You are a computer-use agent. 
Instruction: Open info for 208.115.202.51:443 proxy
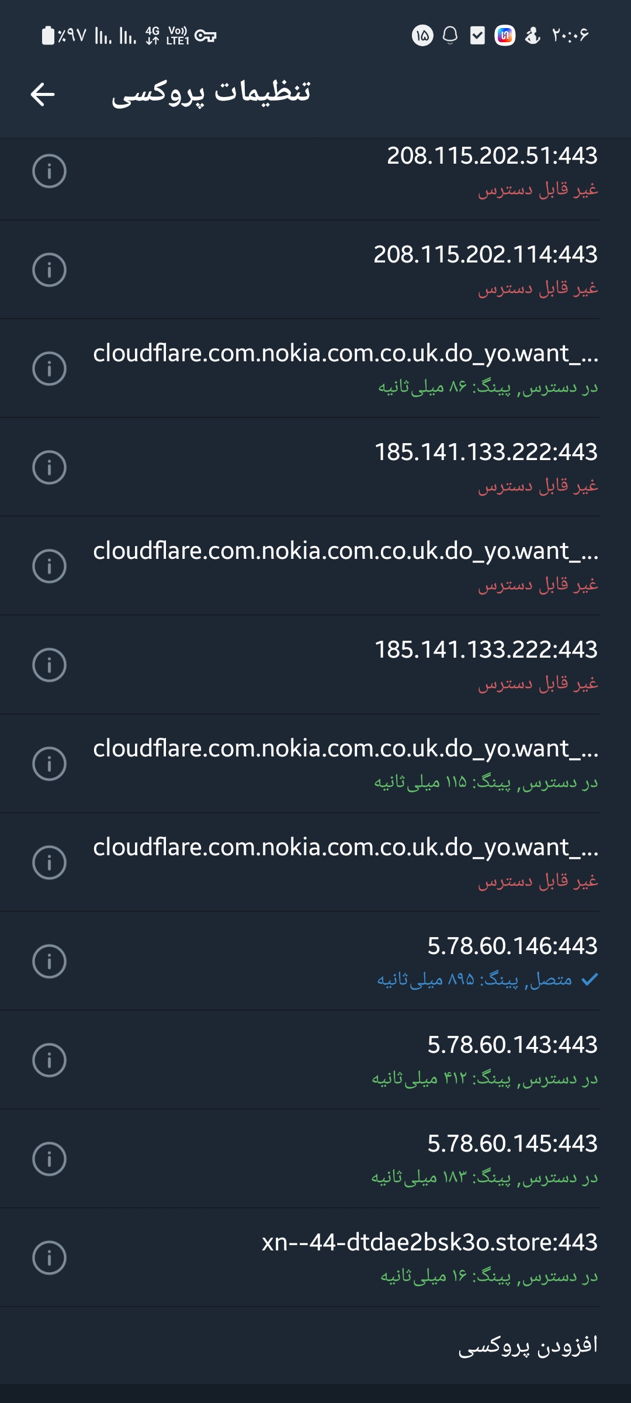(49, 171)
